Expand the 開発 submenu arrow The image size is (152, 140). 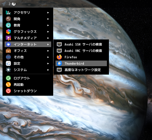click(x=48, y=19)
